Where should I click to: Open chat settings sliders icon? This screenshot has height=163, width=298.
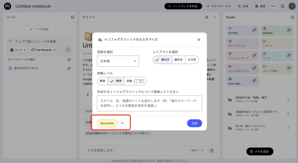pyautogui.click(x=207, y=17)
